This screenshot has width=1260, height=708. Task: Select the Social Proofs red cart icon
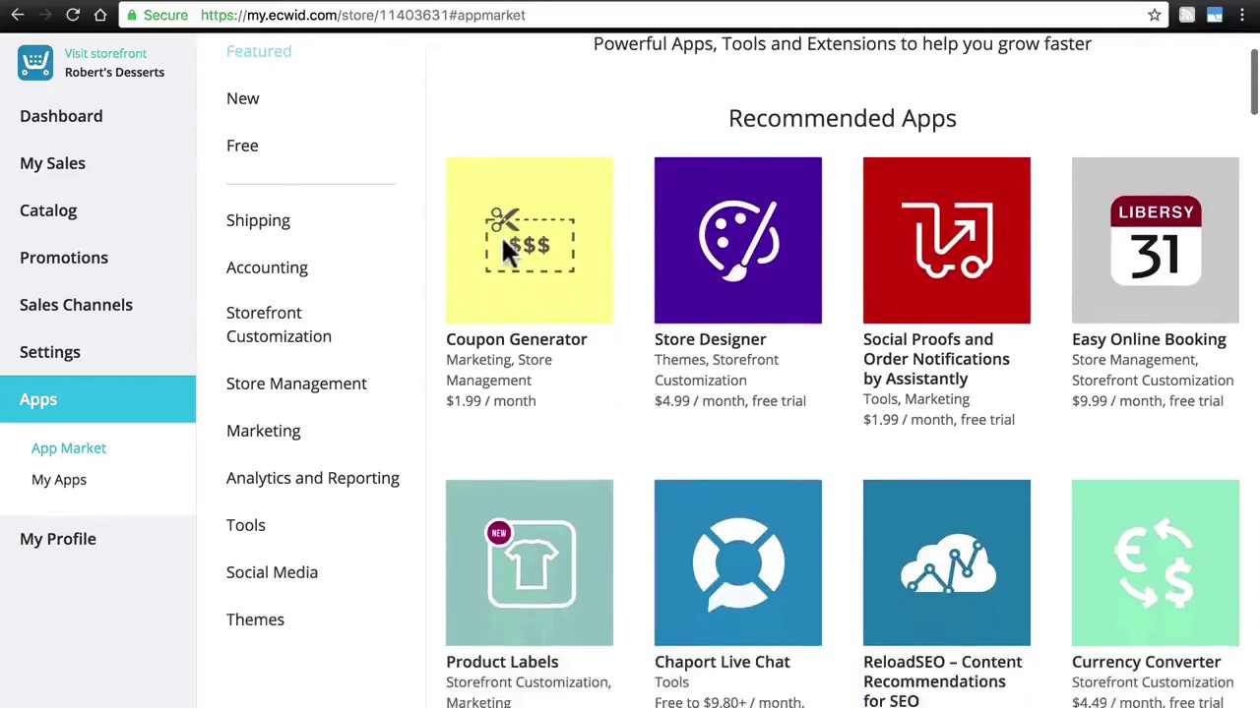tap(946, 240)
